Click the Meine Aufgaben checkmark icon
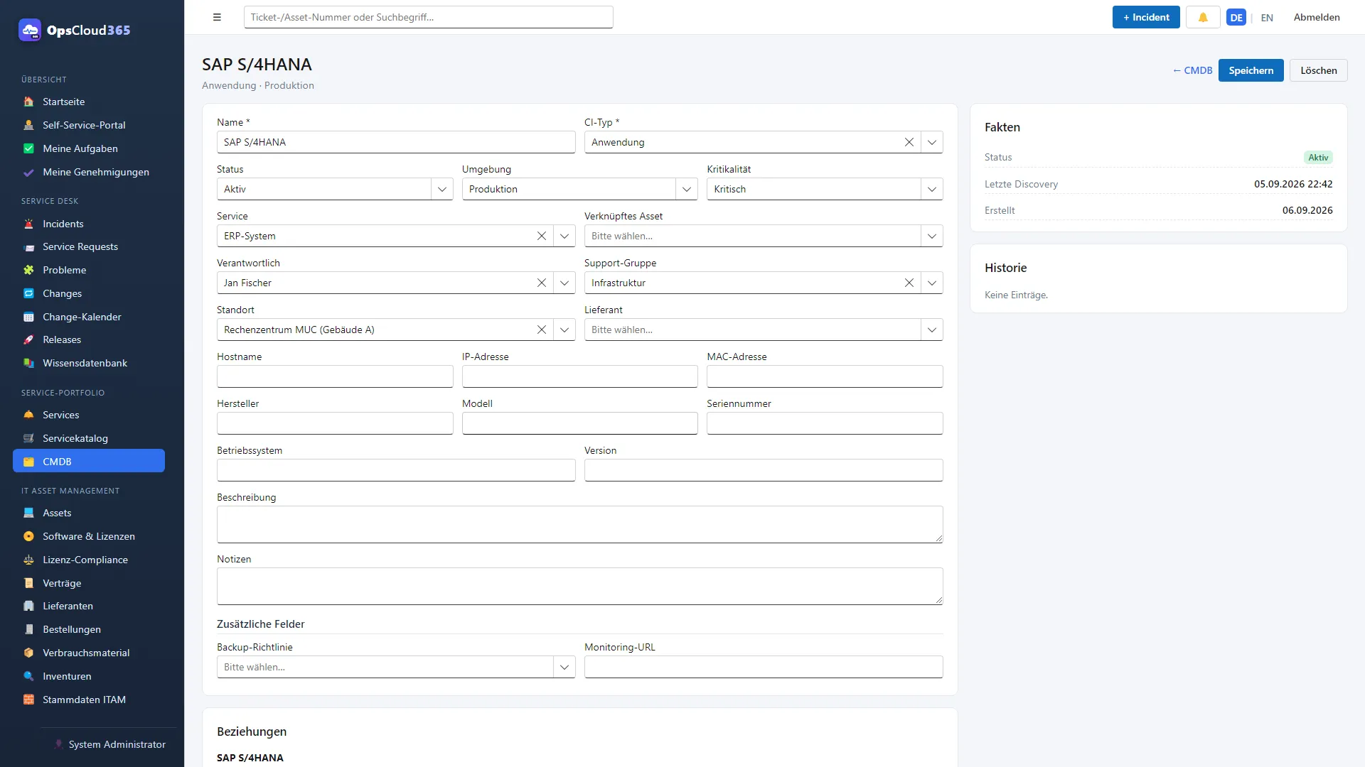 [28, 148]
